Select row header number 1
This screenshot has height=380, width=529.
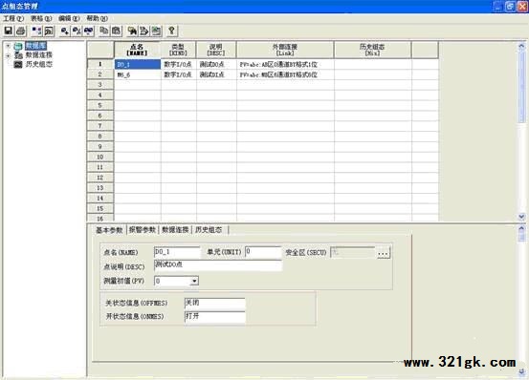pyautogui.click(x=100, y=64)
